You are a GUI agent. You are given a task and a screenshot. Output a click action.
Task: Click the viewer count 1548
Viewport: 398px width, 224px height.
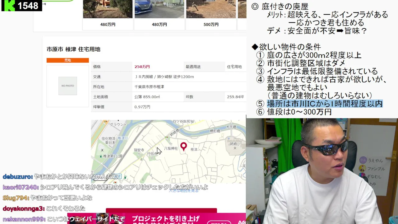click(28, 6)
